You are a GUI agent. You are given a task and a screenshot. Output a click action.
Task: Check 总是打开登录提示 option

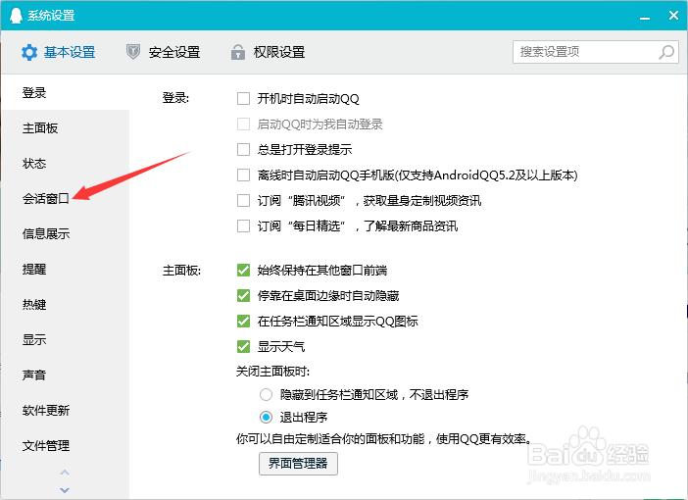pos(243,149)
